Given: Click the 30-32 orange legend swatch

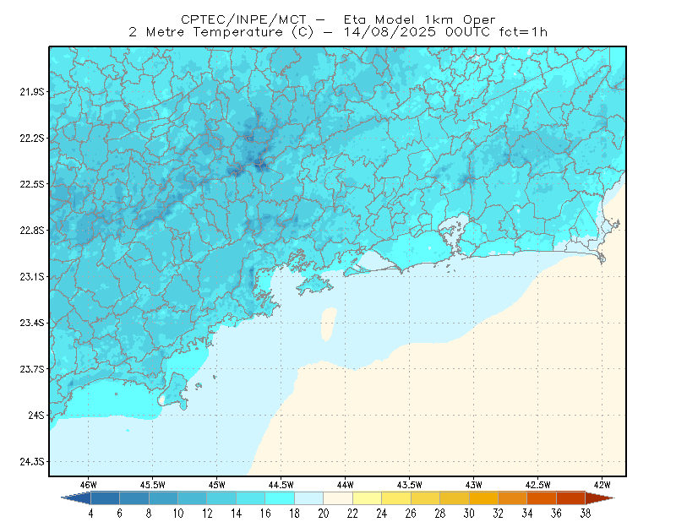Looking at the screenshot, I should [483, 498].
